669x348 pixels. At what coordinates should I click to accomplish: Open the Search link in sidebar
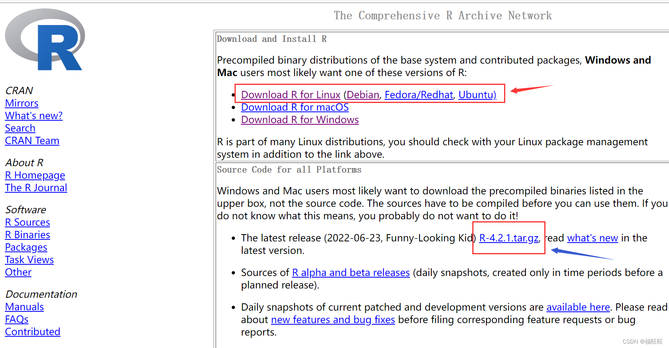(20, 128)
